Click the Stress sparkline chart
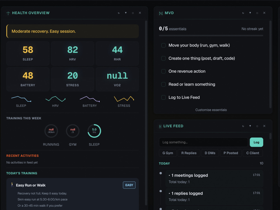280x210 pixels. click(124, 99)
